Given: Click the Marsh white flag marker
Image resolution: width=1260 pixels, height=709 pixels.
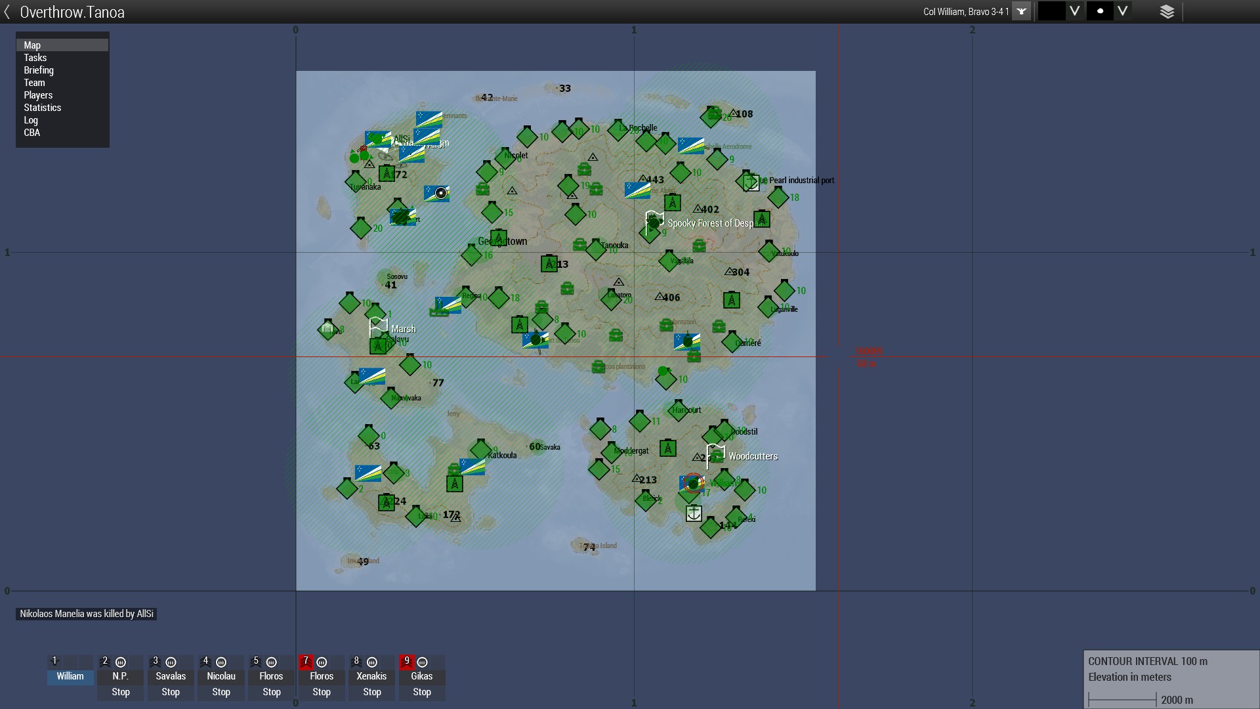Looking at the screenshot, I should (x=378, y=326).
